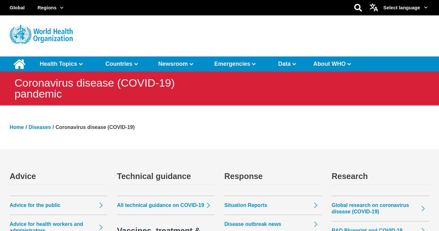The image size is (439, 231).
Task: Open All technical guidance on COVID-19
Action: (160, 205)
